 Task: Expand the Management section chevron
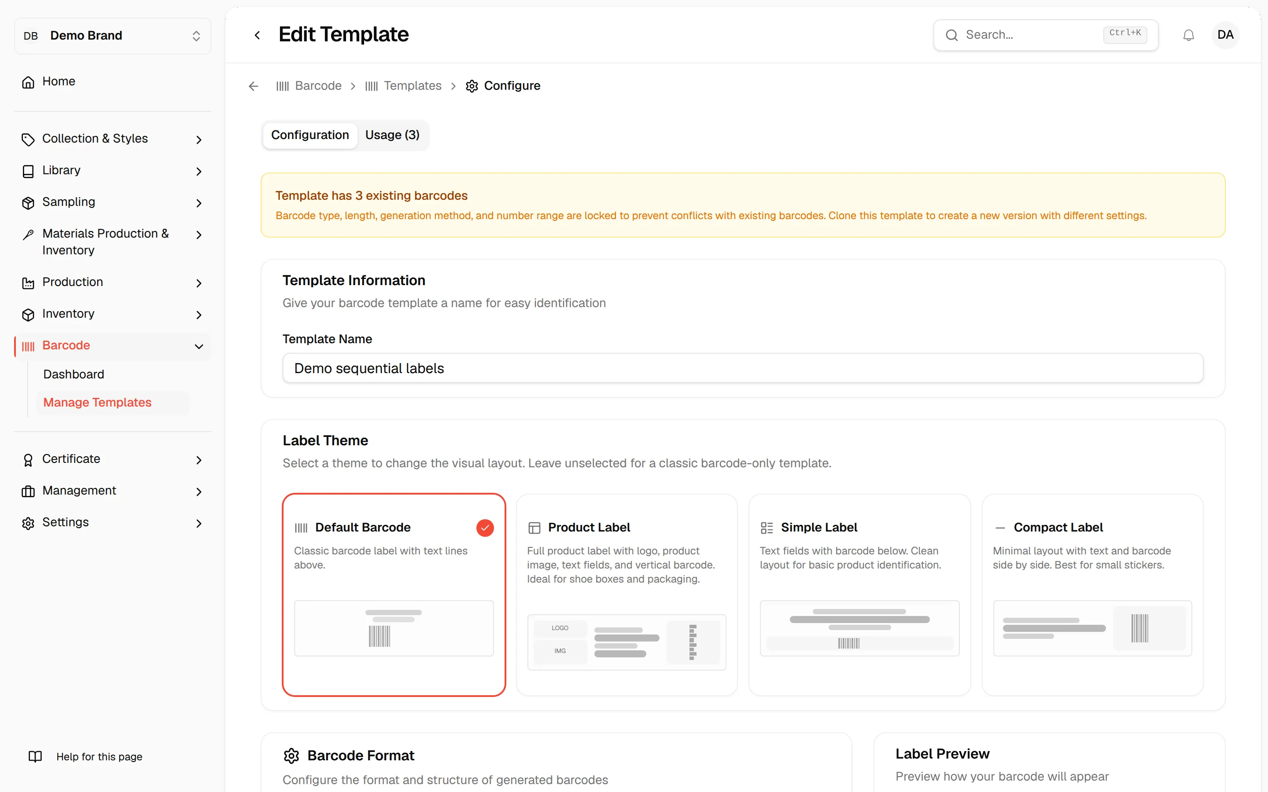pos(199,491)
